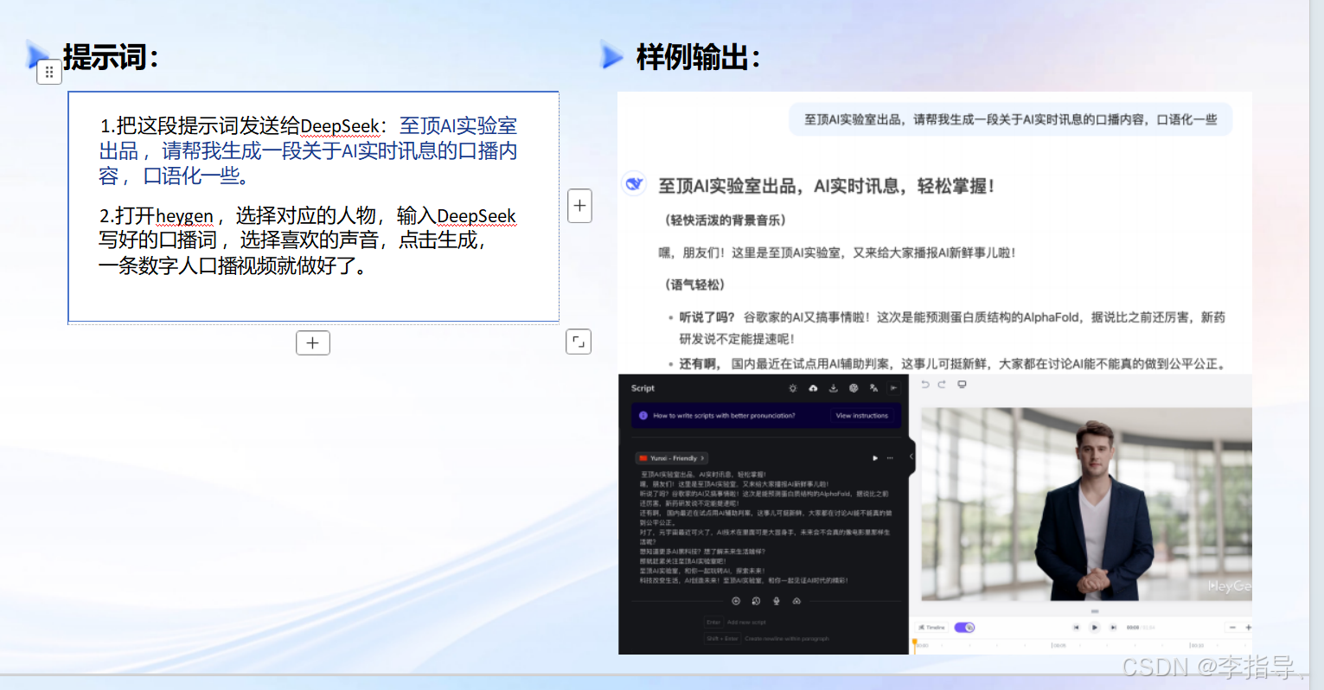Click the microphone record icon below the script
Image resolution: width=1324 pixels, height=690 pixels.
pos(777,601)
